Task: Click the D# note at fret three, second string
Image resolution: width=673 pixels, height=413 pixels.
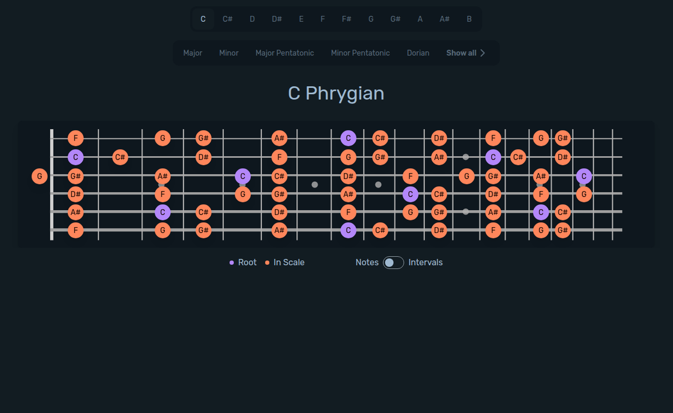Action: click(204, 157)
